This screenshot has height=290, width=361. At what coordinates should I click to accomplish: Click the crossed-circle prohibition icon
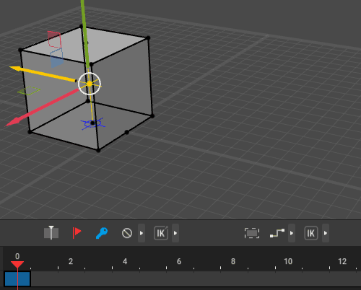point(127,233)
